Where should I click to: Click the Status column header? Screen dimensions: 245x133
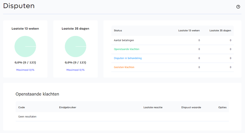pos(118,31)
